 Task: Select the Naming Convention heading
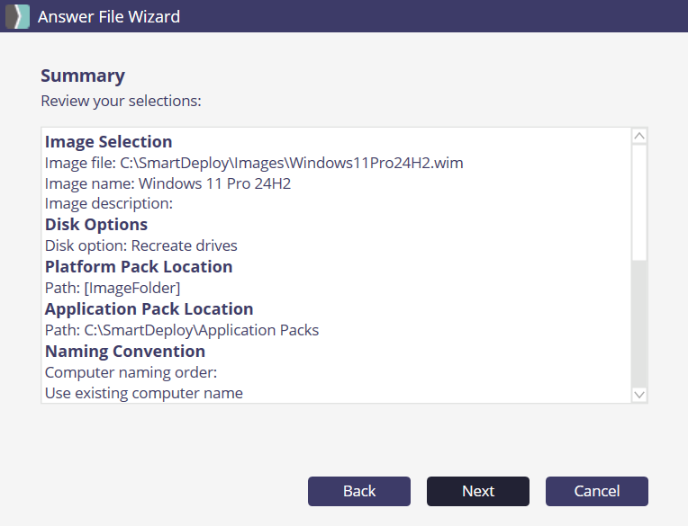click(125, 352)
